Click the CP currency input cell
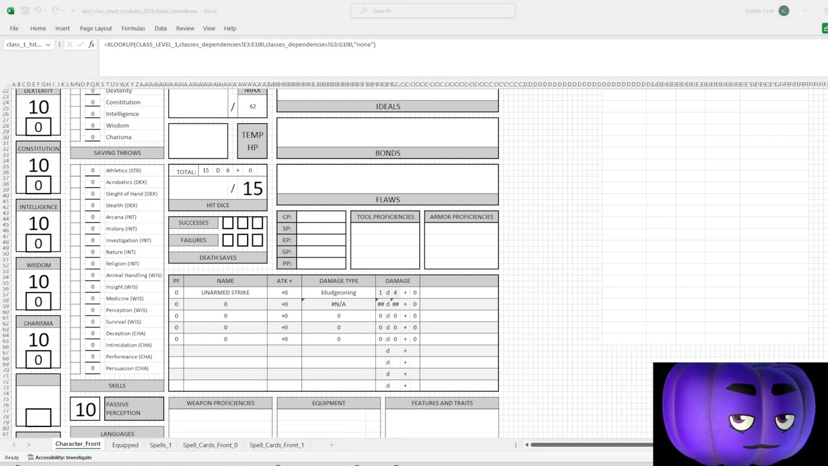 [321, 217]
